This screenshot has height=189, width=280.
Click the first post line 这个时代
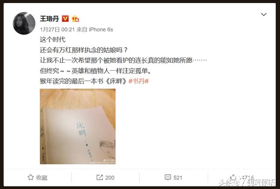point(52,40)
